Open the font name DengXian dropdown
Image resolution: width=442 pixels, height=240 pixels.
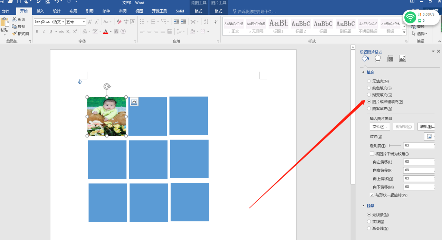point(64,22)
